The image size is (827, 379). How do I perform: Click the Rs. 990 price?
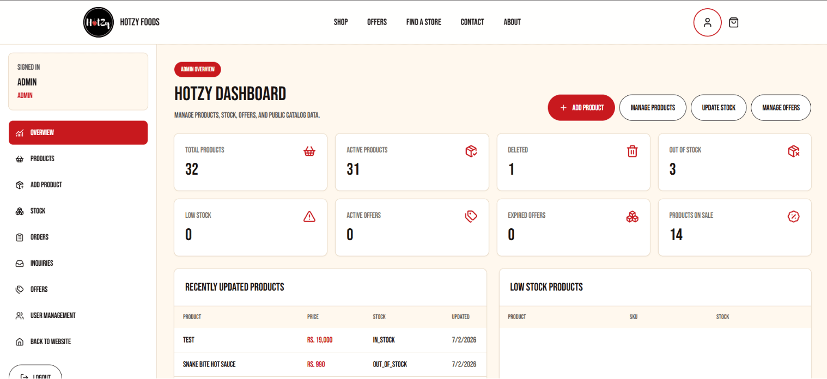(316, 364)
